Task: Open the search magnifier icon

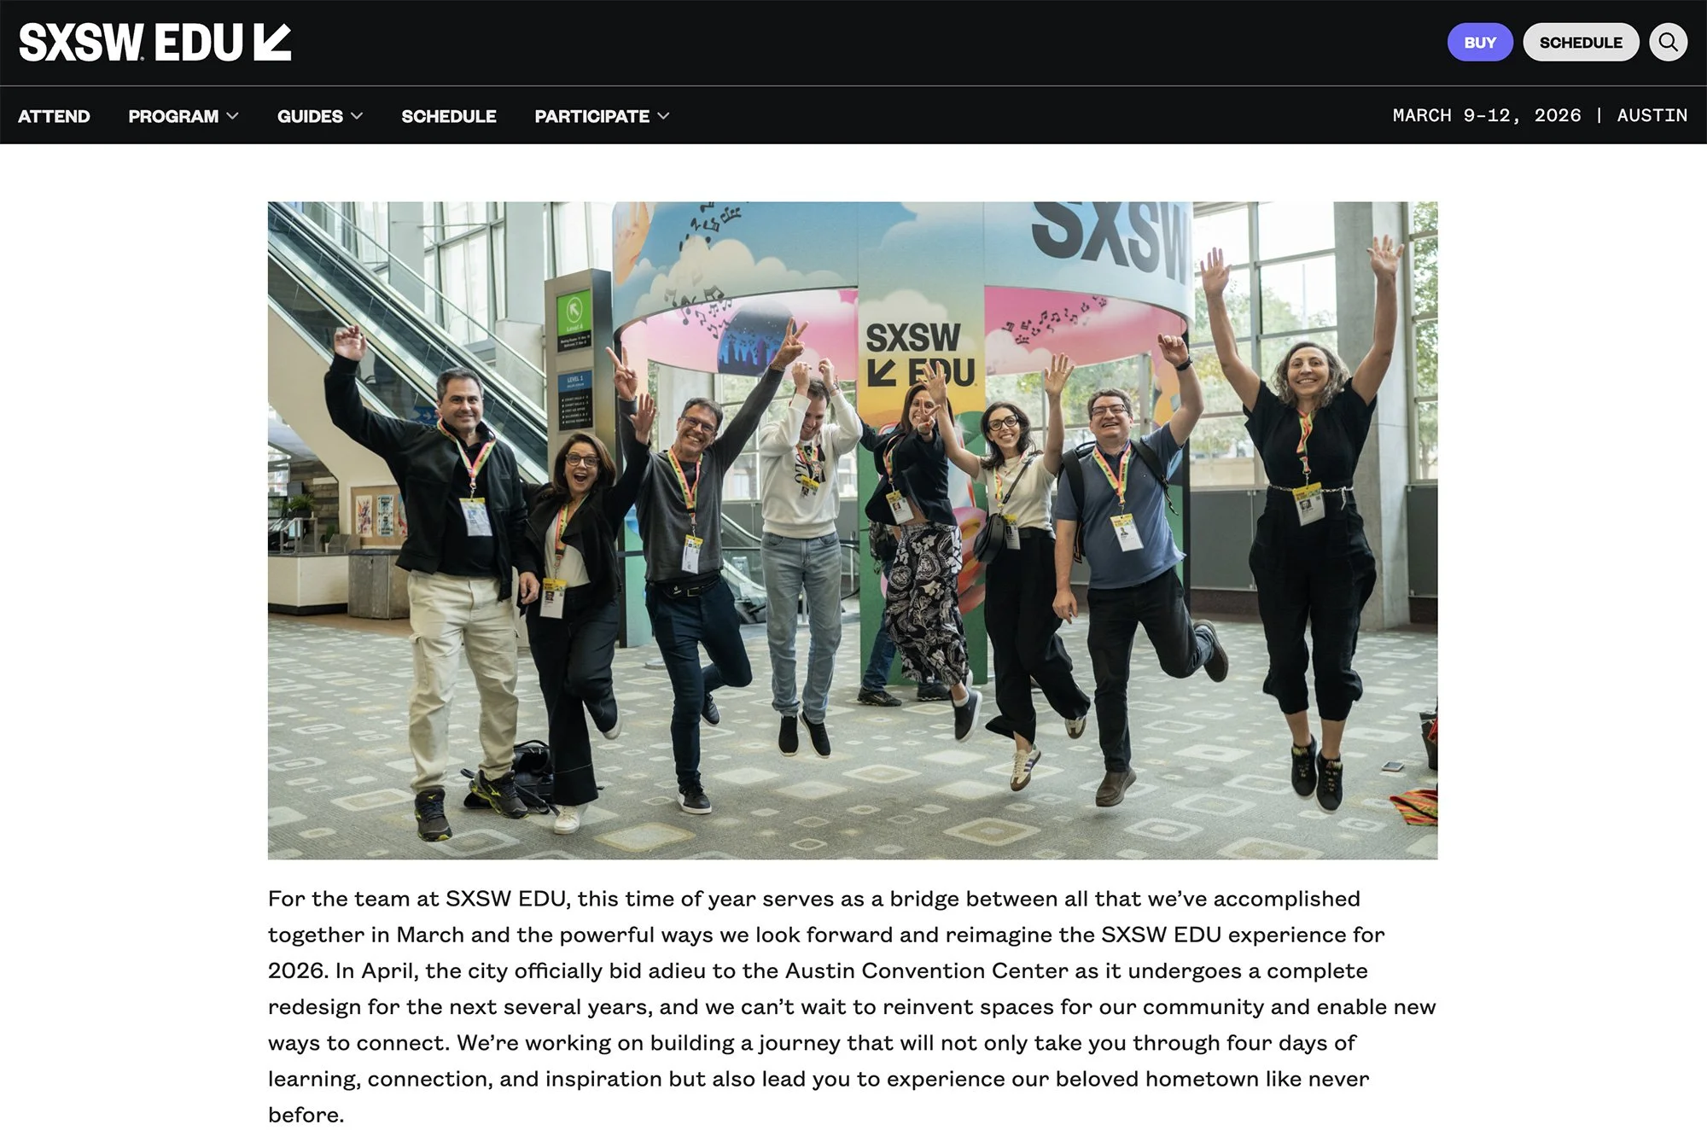Action: tap(1668, 42)
